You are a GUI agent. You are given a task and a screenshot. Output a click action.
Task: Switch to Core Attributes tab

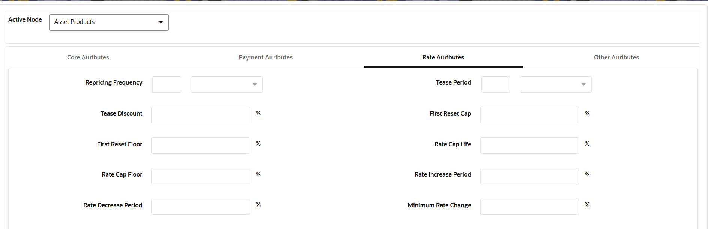point(88,57)
